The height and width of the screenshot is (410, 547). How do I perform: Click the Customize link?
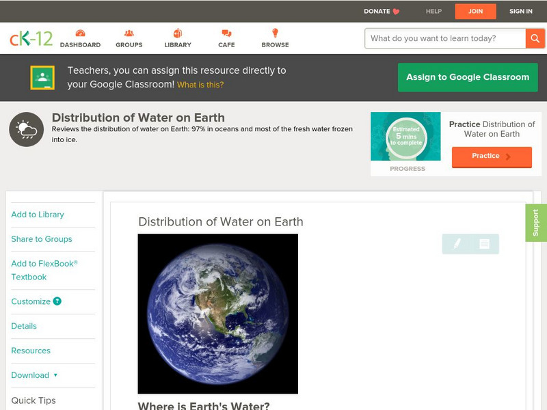(x=31, y=301)
